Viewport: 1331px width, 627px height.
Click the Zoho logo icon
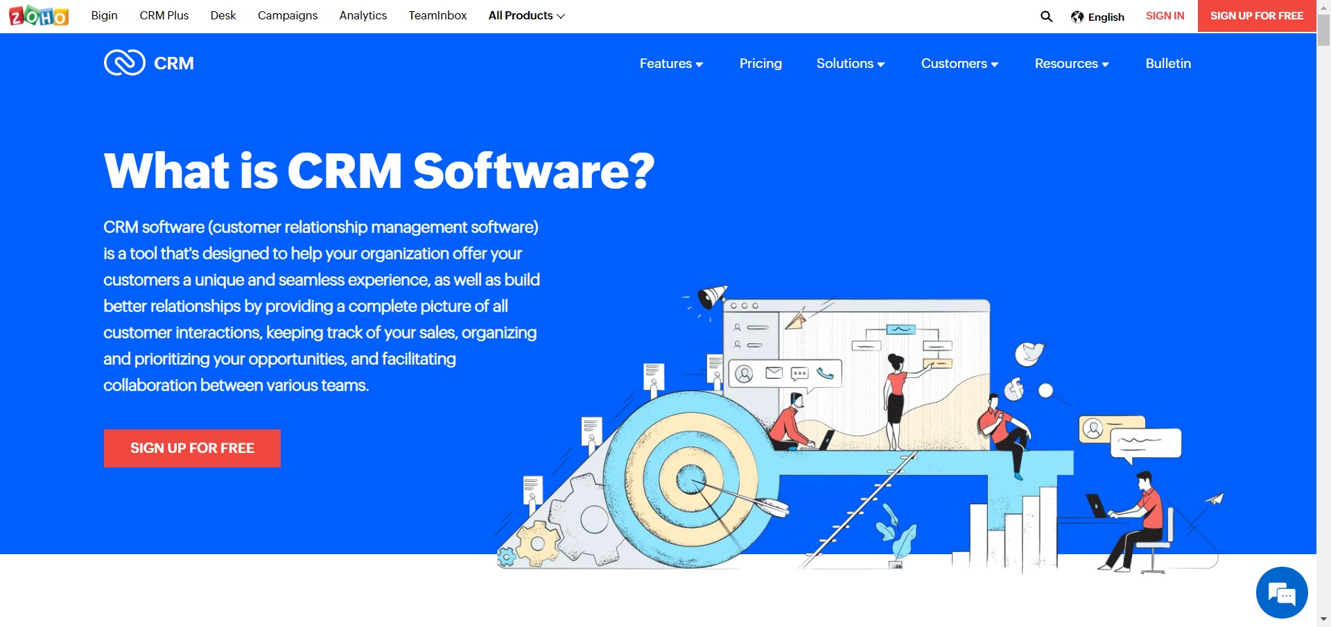click(39, 15)
